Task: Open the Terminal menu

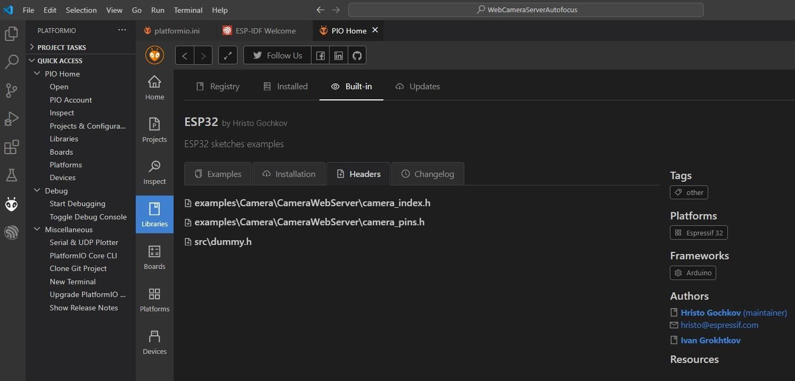Action: [x=188, y=10]
